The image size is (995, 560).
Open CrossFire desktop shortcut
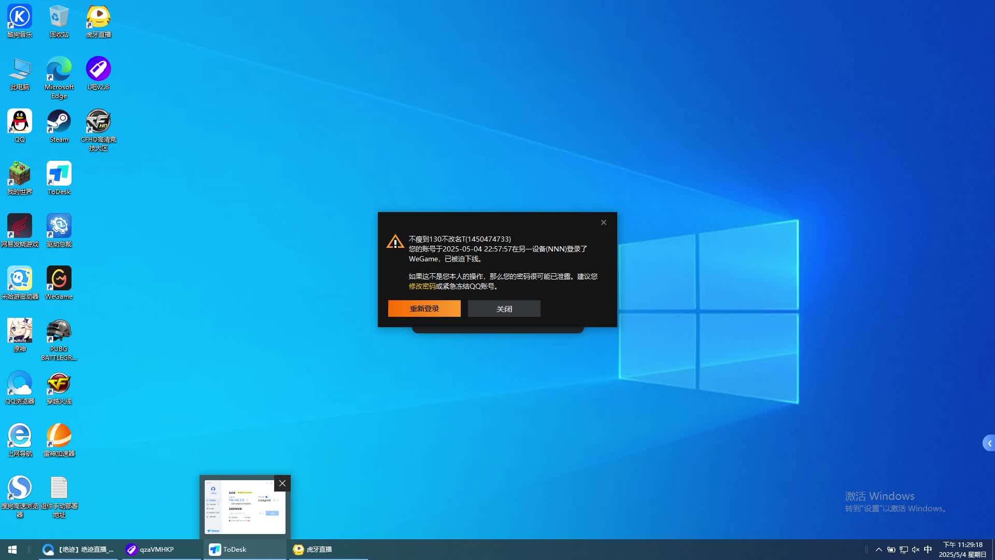pyautogui.click(x=59, y=388)
